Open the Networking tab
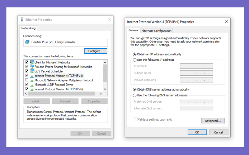Viewport: 249px width, 155px height. click(28, 28)
